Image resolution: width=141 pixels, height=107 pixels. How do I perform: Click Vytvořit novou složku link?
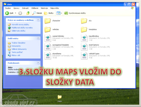coord(20,24)
